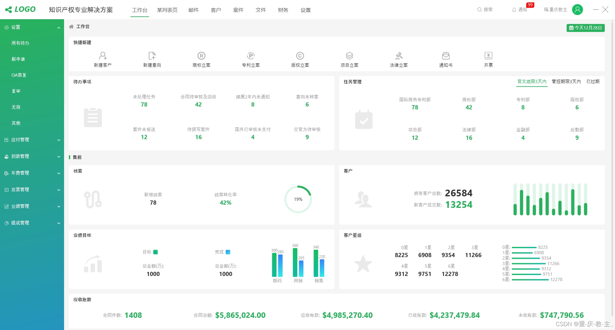Screen dimensions: 615x330
Task: Click the 新建意向 document icon
Action: (152, 56)
